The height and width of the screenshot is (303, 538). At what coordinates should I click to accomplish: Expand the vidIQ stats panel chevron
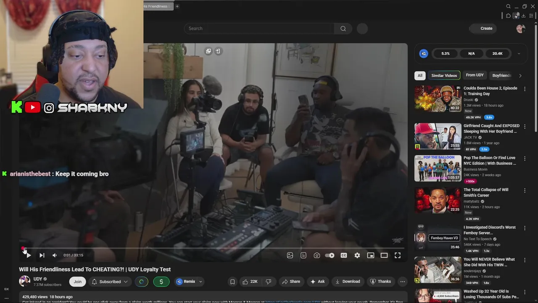tap(519, 53)
